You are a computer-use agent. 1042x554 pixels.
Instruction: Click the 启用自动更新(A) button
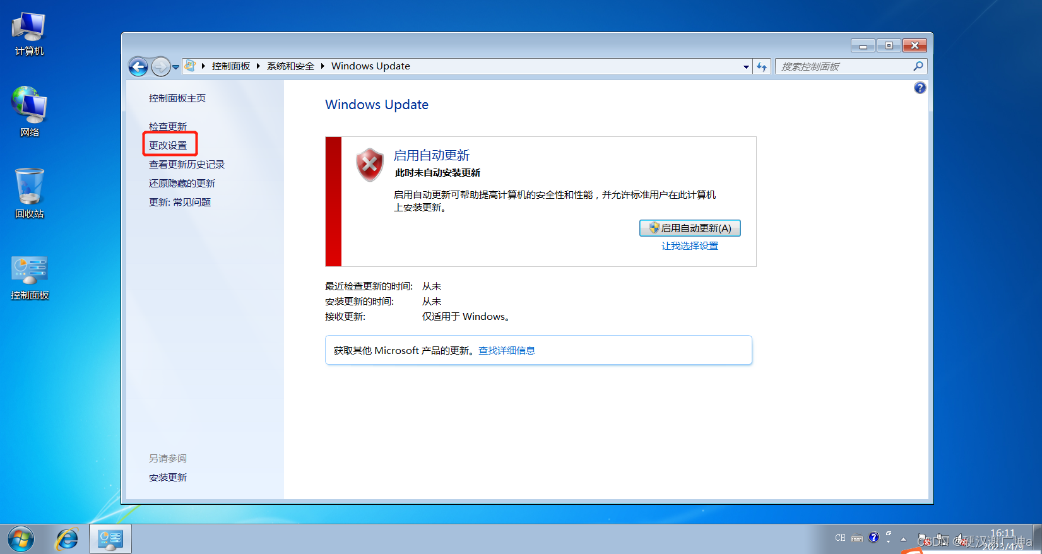pyautogui.click(x=690, y=228)
